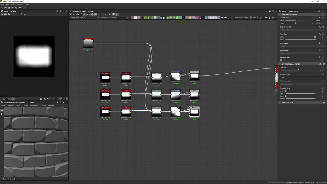This screenshot has width=327, height=184.
Task: Click the undo arrow in main toolbar
Action: (20, 8)
